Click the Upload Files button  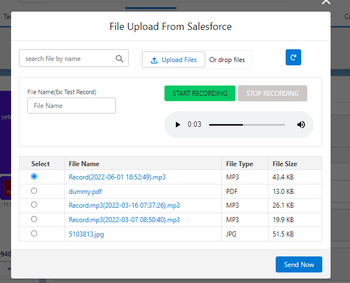tap(174, 60)
